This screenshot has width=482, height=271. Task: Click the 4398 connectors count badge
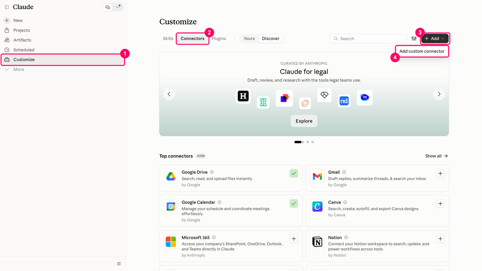[201, 156]
